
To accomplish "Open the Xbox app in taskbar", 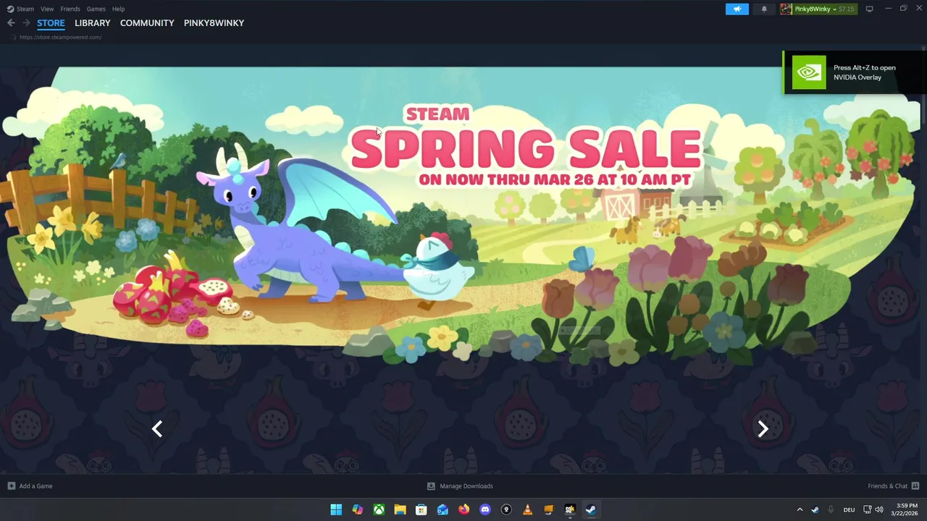I will click(x=379, y=509).
